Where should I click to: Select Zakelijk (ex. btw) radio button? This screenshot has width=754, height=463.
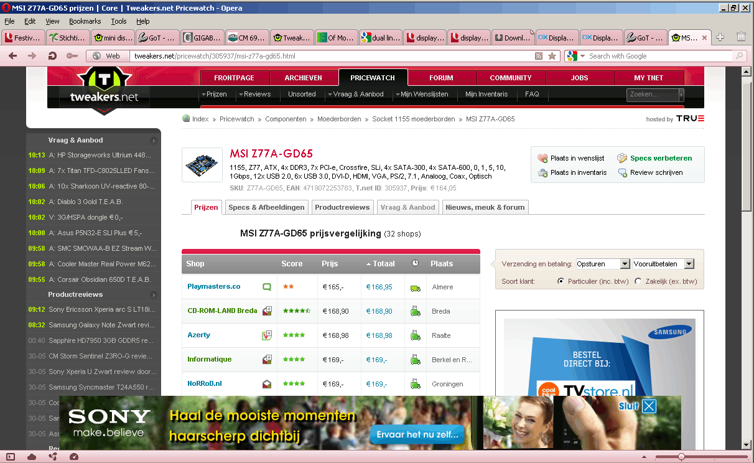click(638, 281)
